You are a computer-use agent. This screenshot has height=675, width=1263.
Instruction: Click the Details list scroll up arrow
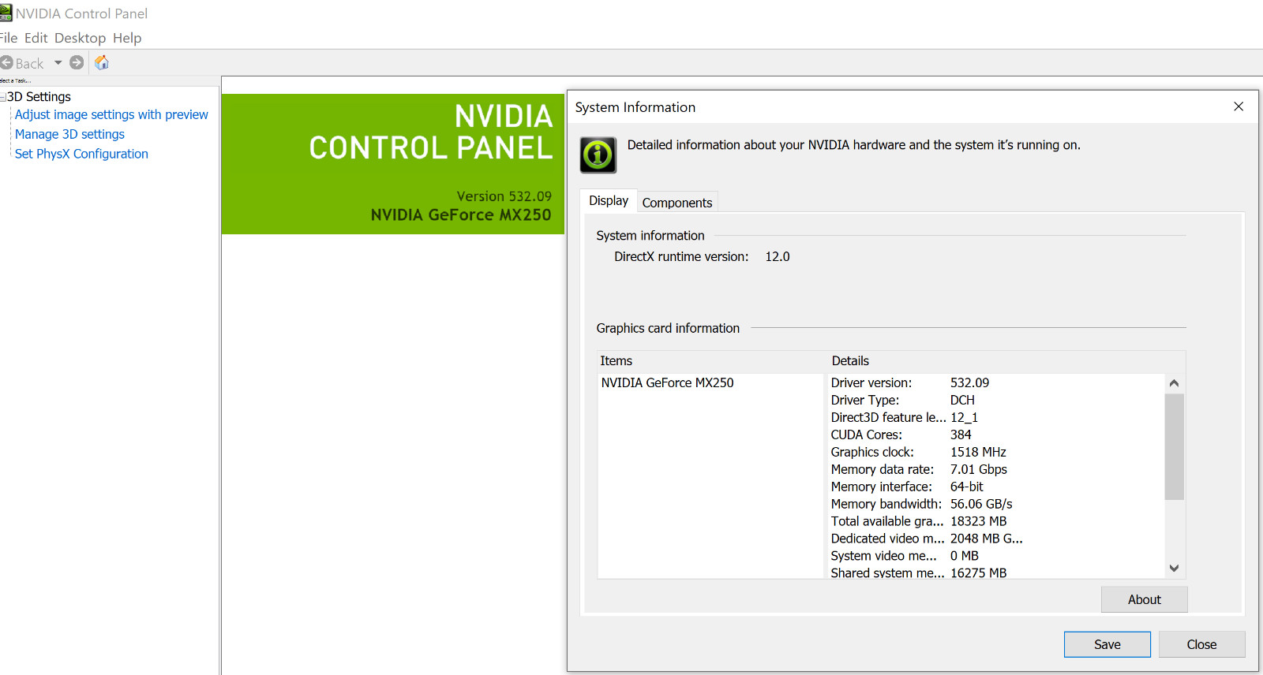pos(1174,383)
